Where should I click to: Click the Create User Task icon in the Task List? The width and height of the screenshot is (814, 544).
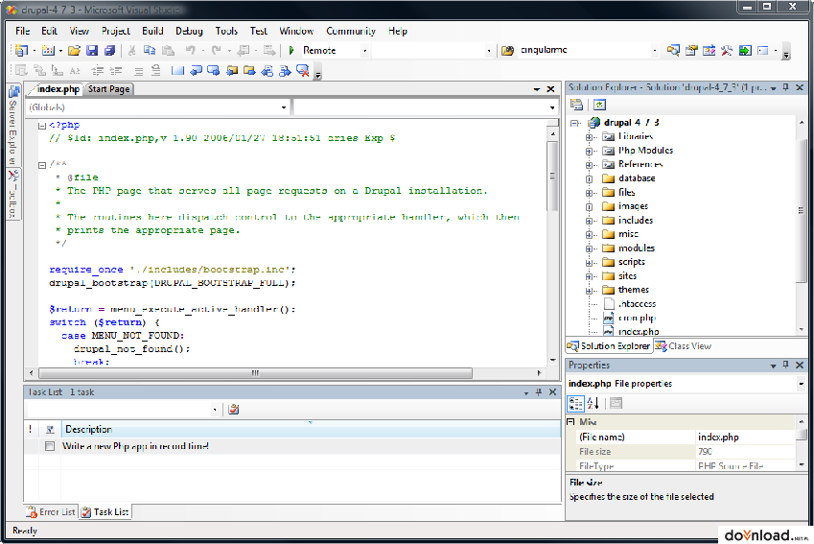click(234, 410)
